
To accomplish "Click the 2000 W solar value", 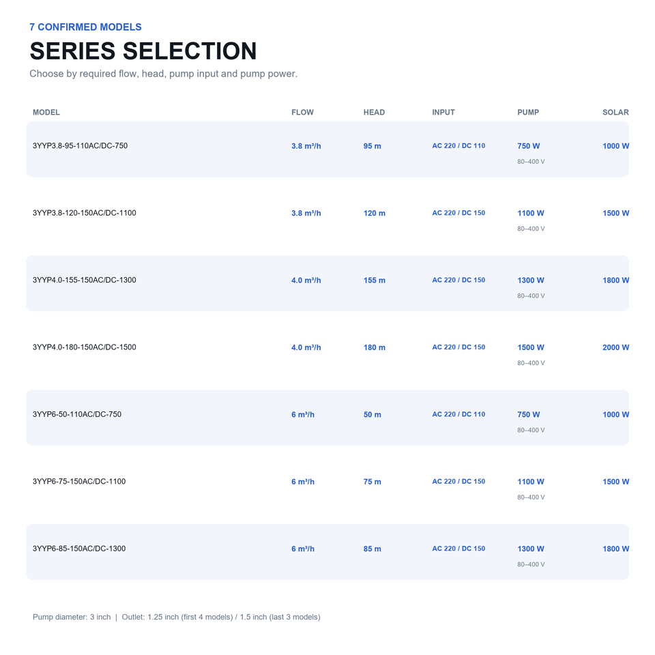I will 615,347.
